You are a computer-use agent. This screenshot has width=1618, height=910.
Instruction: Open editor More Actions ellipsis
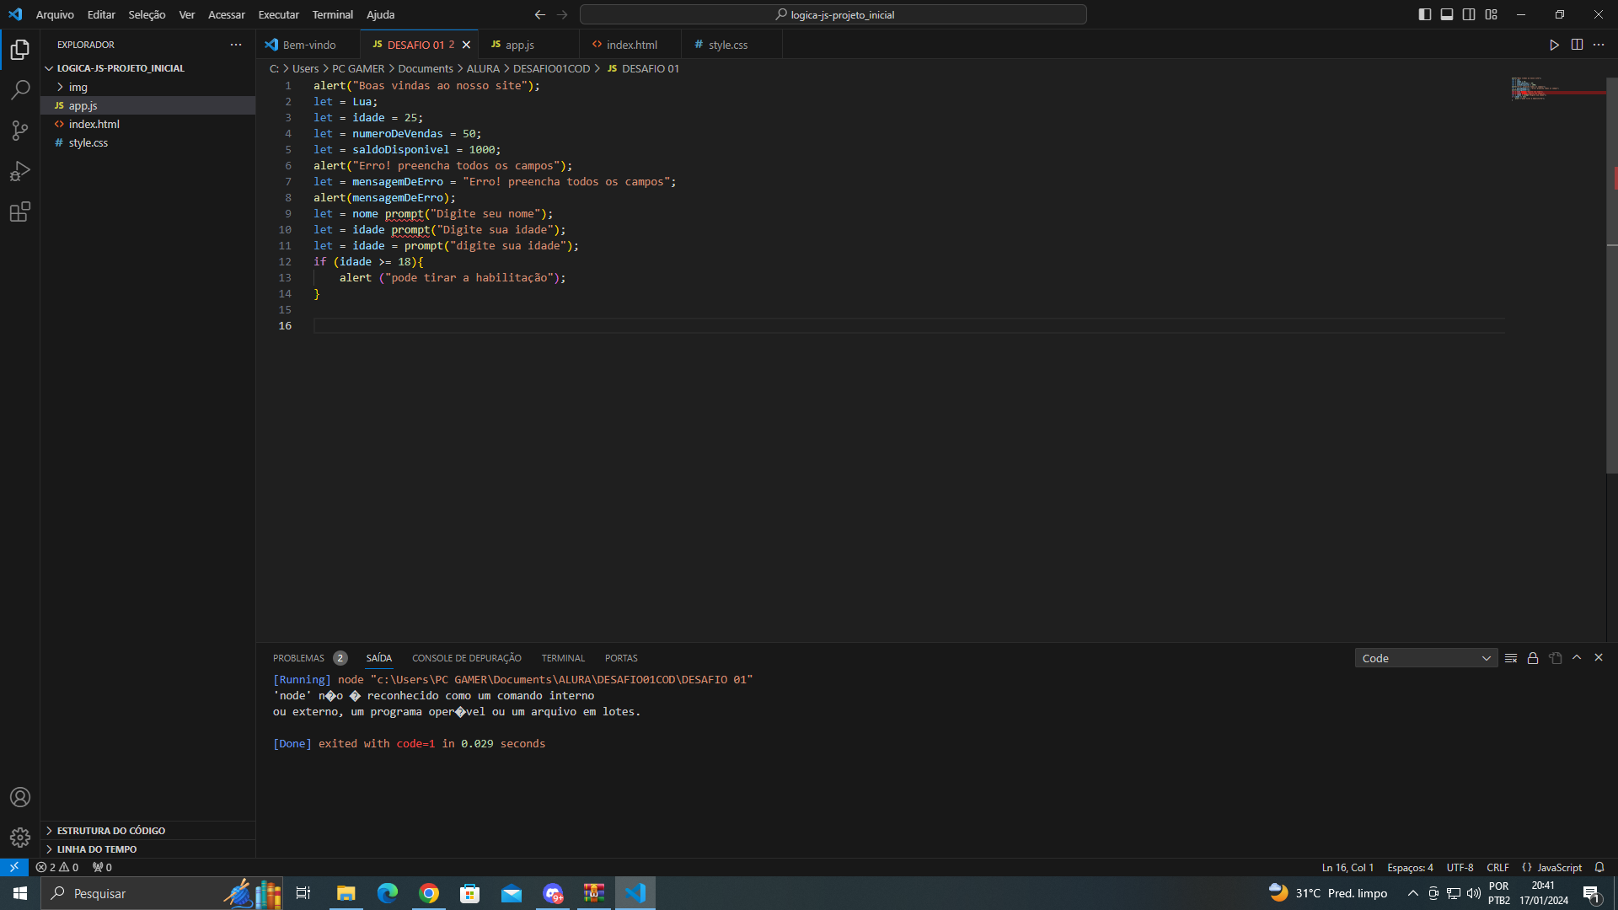click(1599, 45)
